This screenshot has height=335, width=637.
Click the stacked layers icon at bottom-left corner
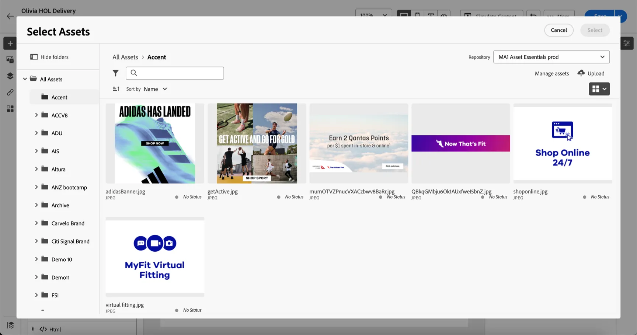(x=10, y=325)
